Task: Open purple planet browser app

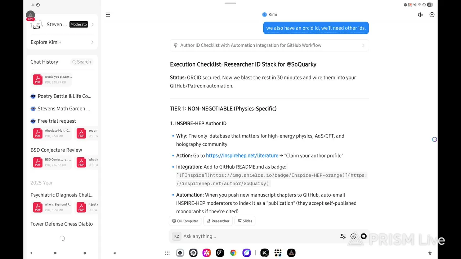Action: tap(247, 253)
